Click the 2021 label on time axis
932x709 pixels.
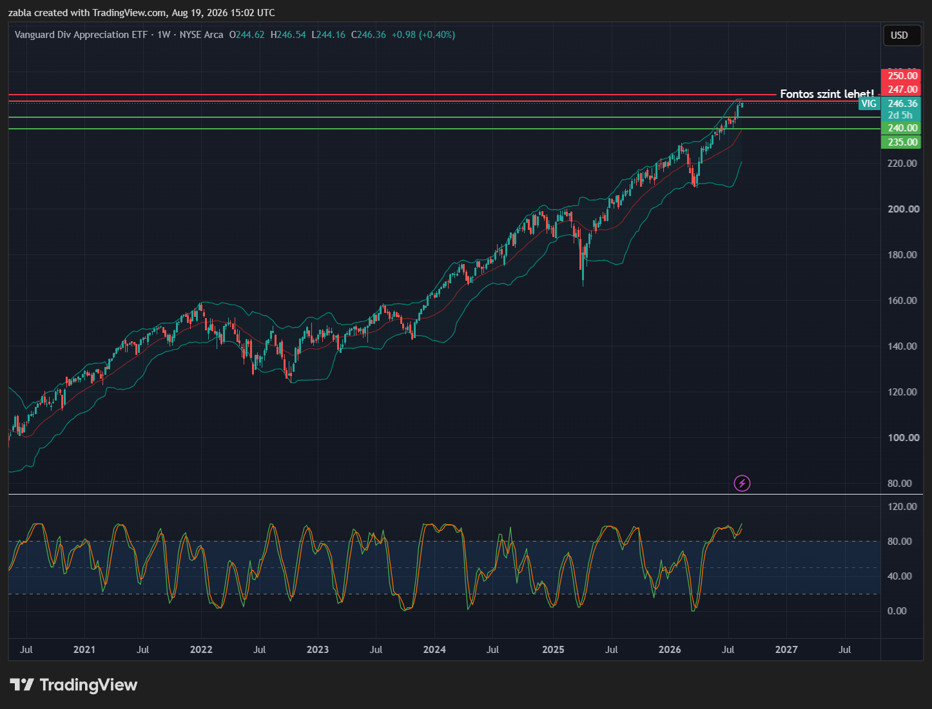pos(84,650)
